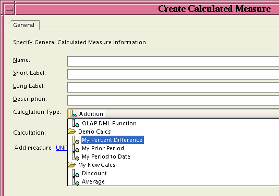The width and height of the screenshot is (279, 196).
Task: Focus the Long Label input field
Action: [173, 87]
